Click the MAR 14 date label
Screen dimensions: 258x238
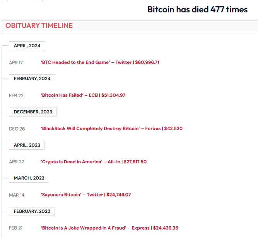point(17,195)
